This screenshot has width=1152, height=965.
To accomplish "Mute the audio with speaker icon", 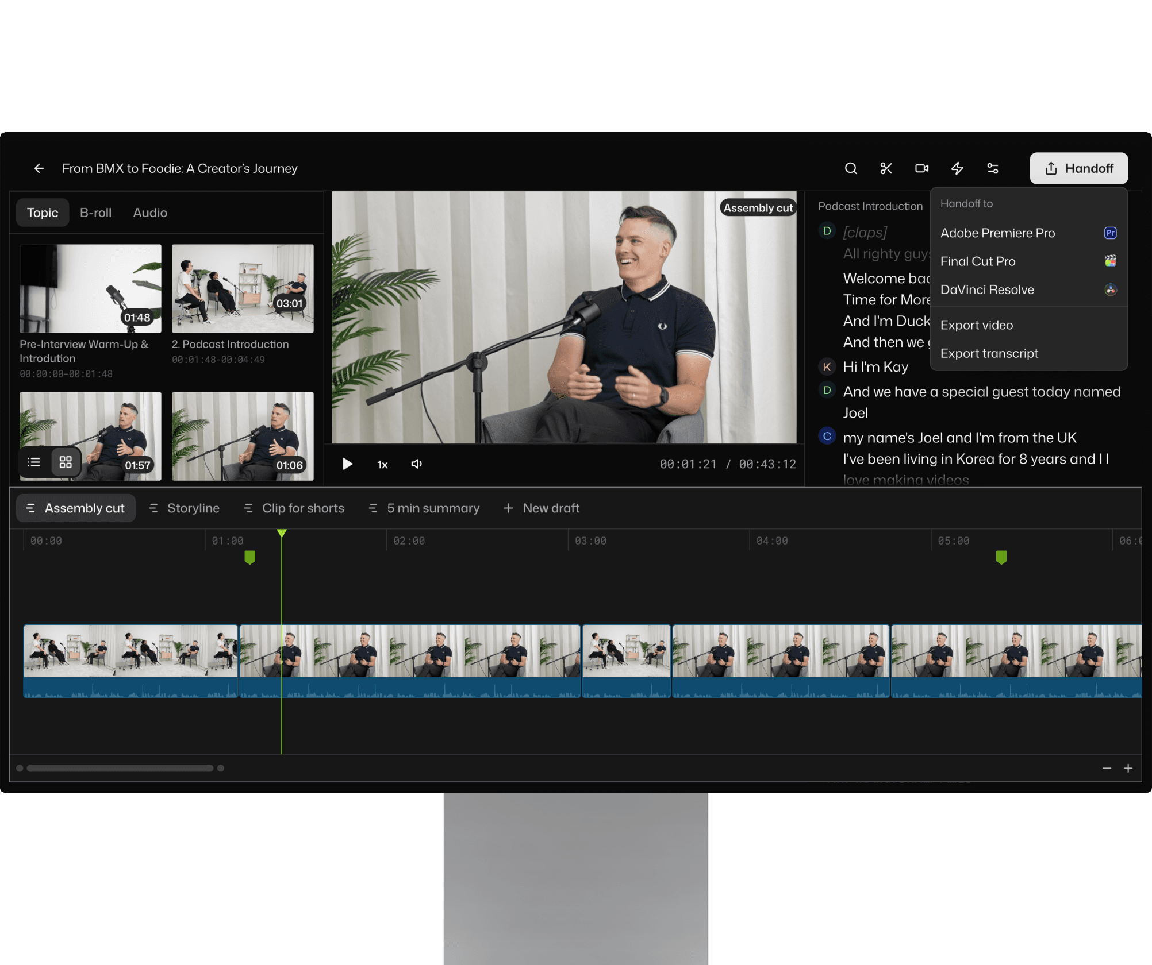I will pyautogui.click(x=416, y=464).
